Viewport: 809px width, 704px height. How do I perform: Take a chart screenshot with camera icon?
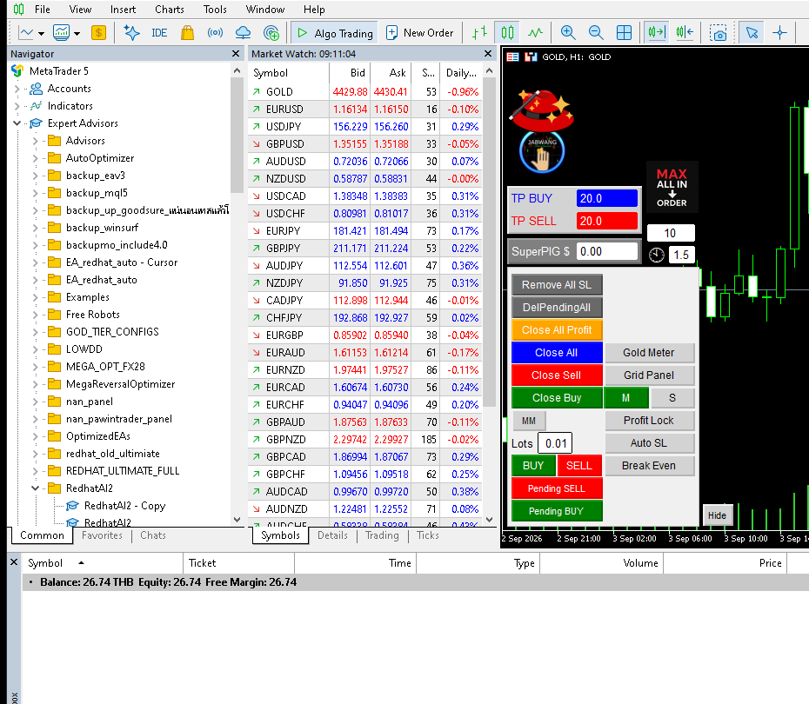tap(718, 33)
